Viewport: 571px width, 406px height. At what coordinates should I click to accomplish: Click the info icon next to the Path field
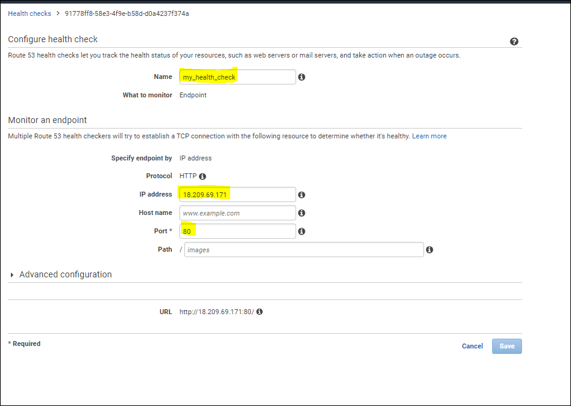[430, 249]
